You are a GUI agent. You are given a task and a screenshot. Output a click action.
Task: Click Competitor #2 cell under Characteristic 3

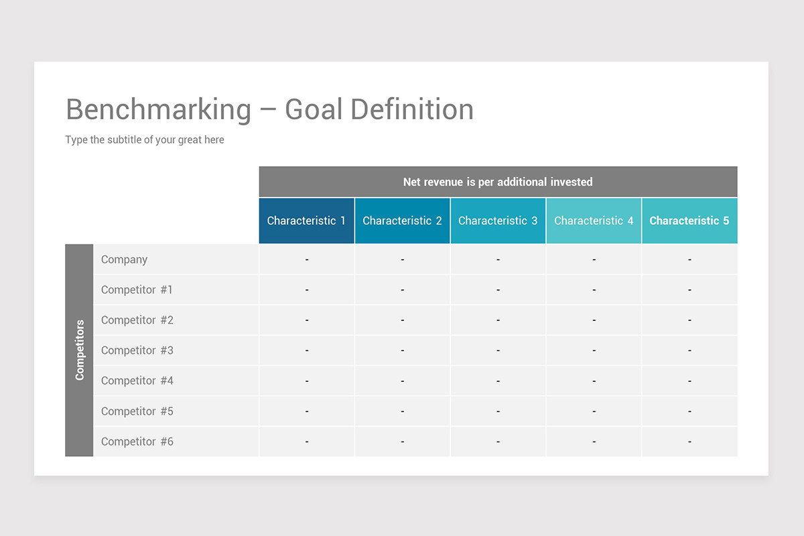click(x=498, y=320)
